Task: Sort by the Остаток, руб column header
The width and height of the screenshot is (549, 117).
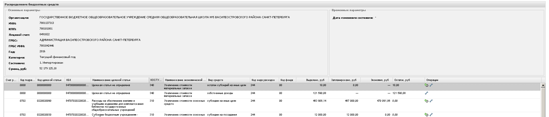Action: click(x=409, y=80)
